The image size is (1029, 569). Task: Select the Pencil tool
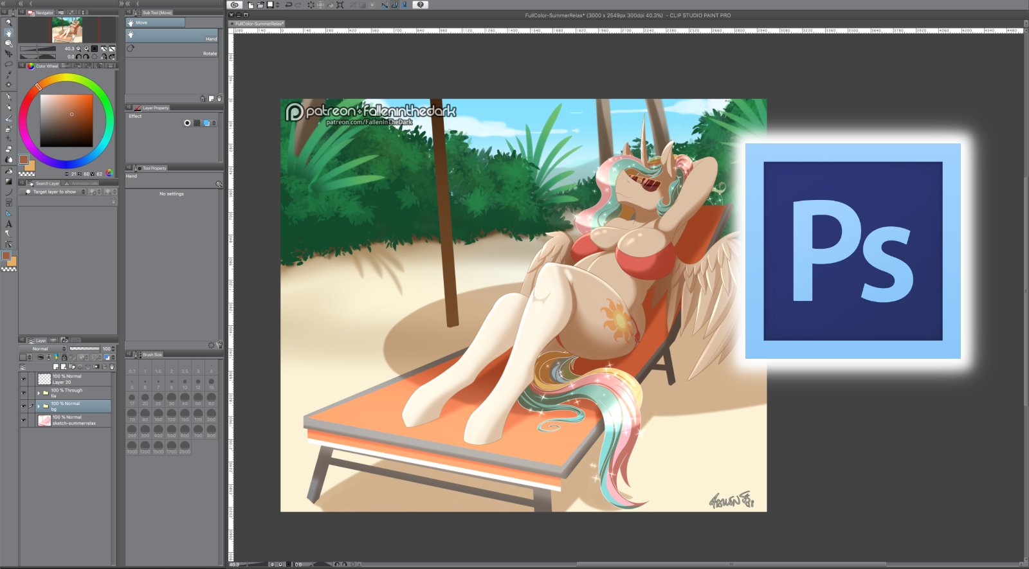(x=8, y=107)
